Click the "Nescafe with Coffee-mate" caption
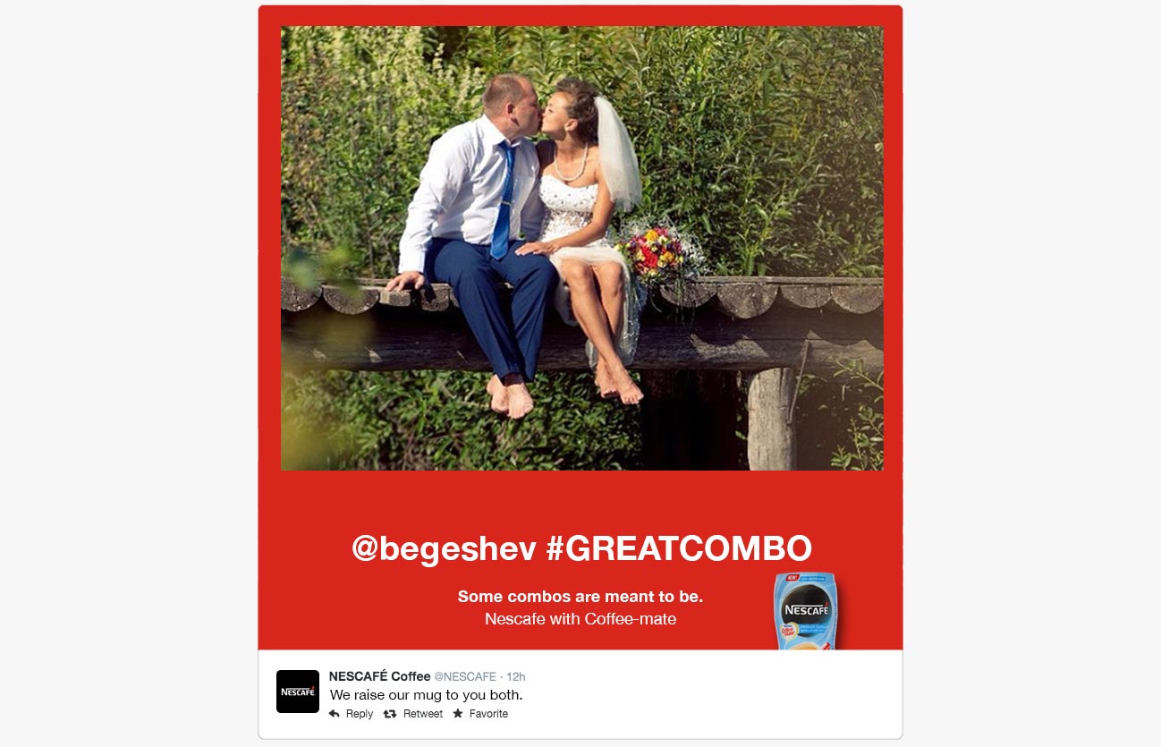 [x=580, y=619]
